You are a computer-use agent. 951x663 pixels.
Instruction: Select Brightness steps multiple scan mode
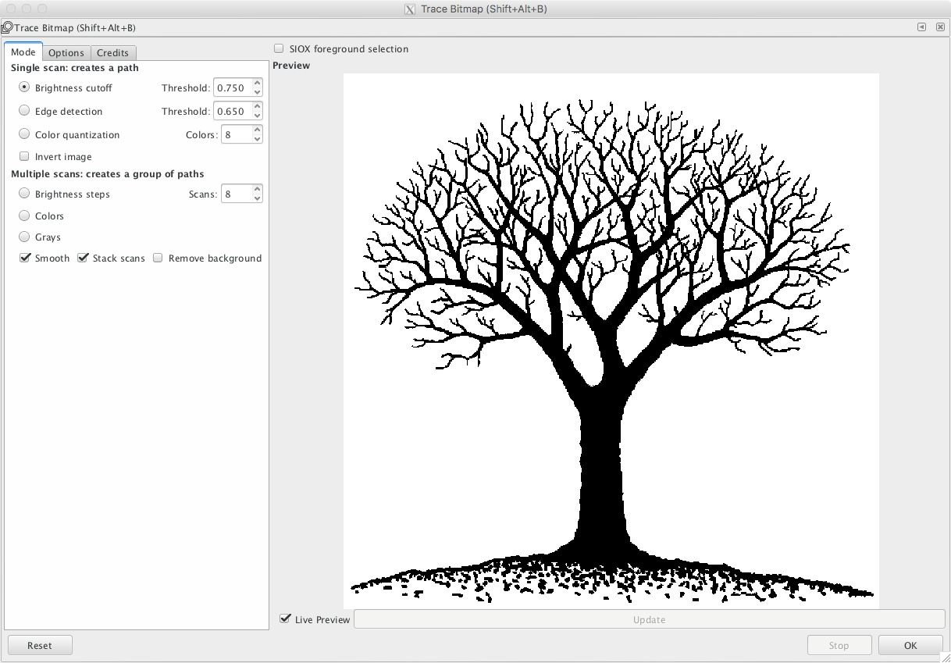(x=24, y=193)
